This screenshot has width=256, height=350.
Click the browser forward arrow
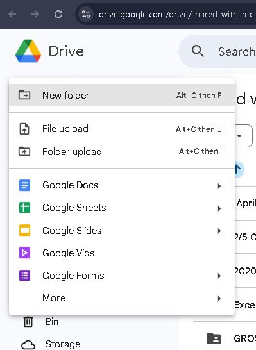pos(35,15)
